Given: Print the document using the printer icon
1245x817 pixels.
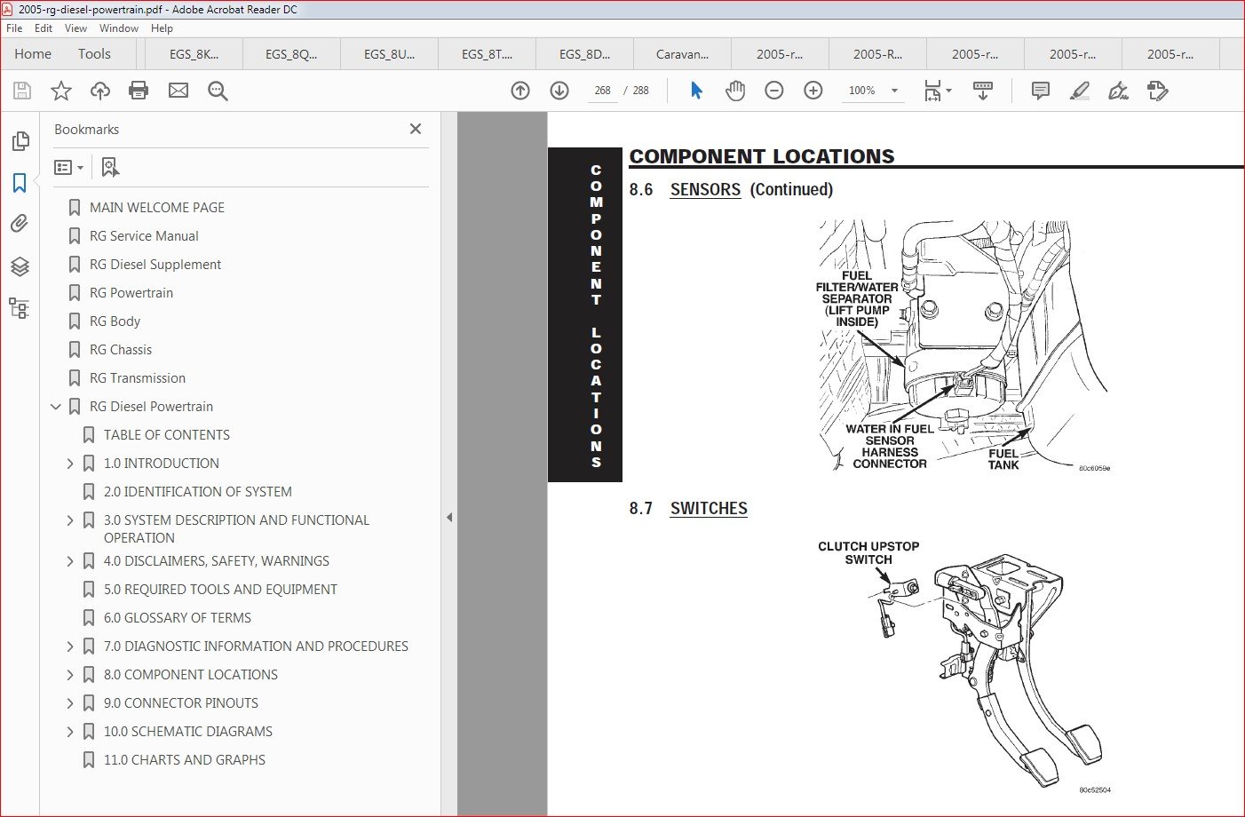Looking at the screenshot, I should point(139,91).
